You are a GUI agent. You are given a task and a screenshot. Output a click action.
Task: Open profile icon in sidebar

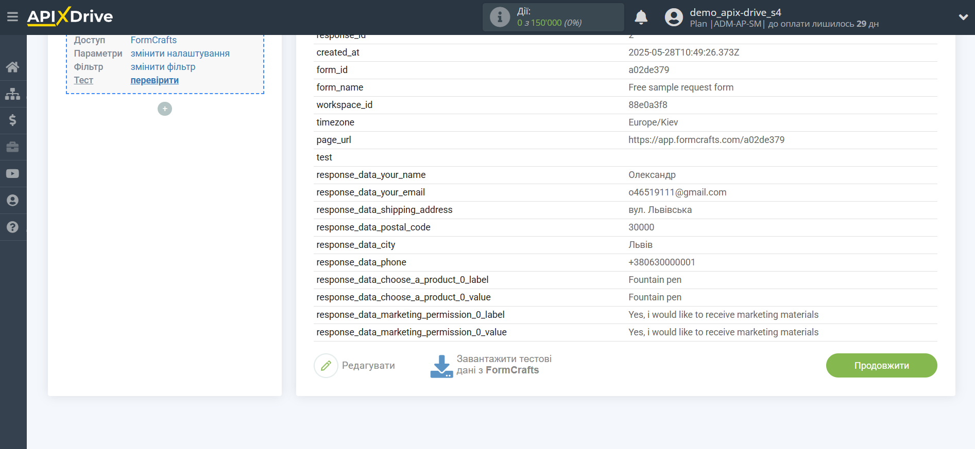(13, 201)
